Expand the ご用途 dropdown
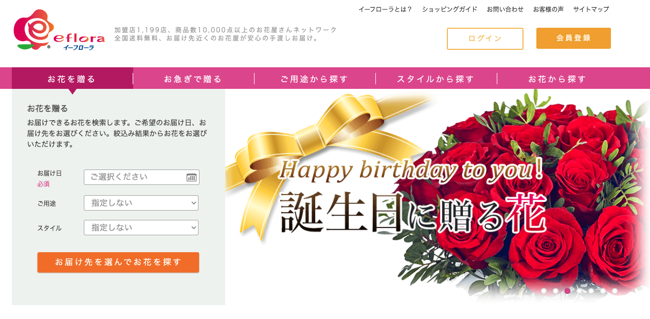The image size is (650, 319). coord(141,203)
